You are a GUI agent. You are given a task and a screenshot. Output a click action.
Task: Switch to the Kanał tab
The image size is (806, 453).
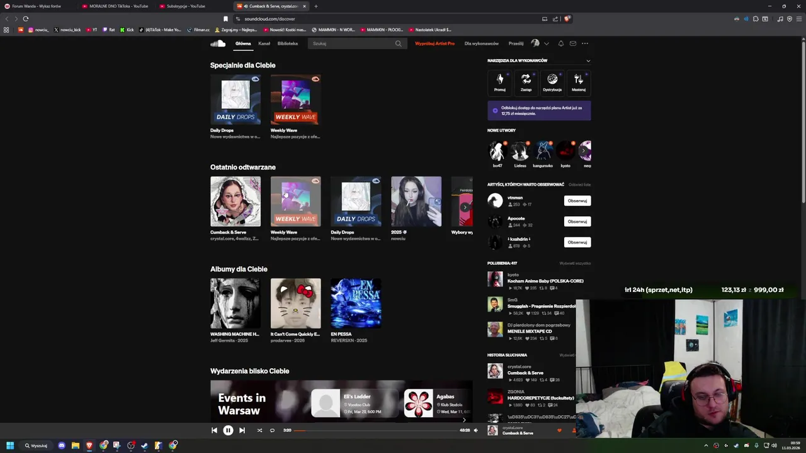coord(264,43)
